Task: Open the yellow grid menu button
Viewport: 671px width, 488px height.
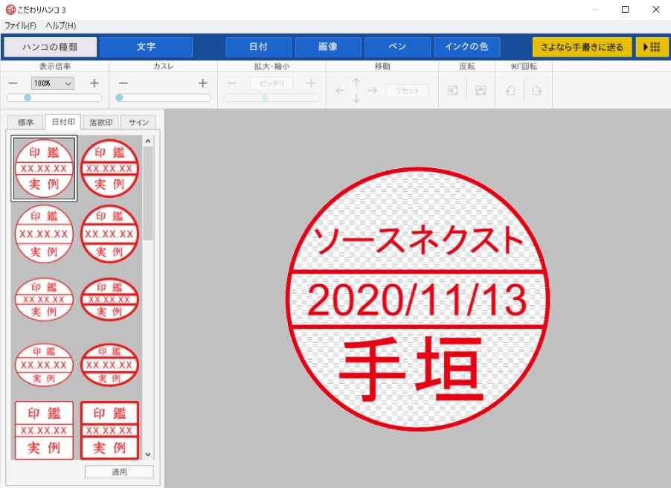Action: click(652, 47)
